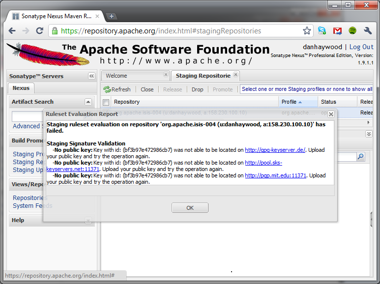The height and width of the screenshot is (284, 380).
Task: Click the browser reload button
Action: (40, 31)
